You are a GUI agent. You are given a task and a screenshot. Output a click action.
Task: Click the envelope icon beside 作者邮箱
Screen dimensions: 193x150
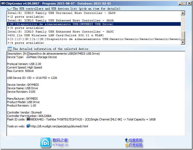click(x=127, y=145)
